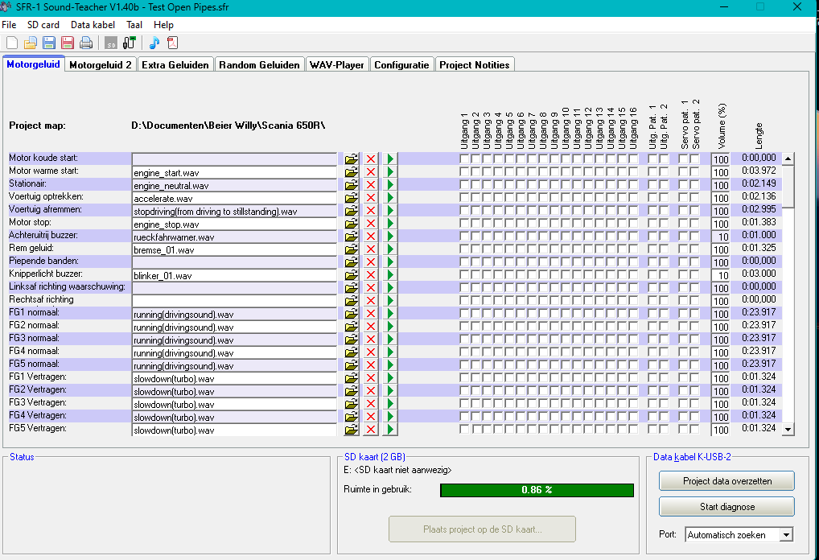Open the PDF manual icon in the toolbar
819x560 pixels.
click(x=172, y=43)
